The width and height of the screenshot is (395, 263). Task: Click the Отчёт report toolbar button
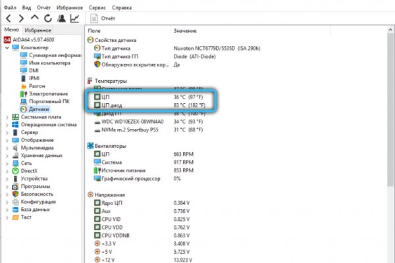101,18
